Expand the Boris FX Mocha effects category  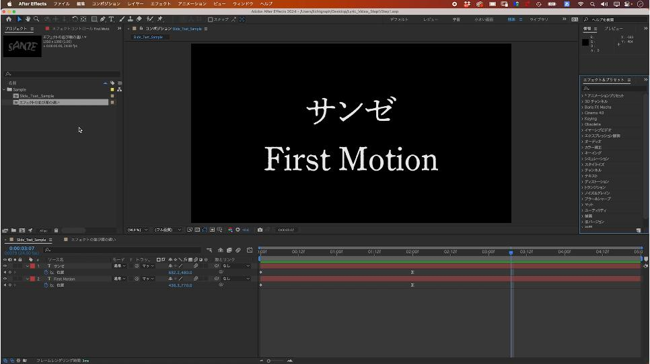(583, 107)
